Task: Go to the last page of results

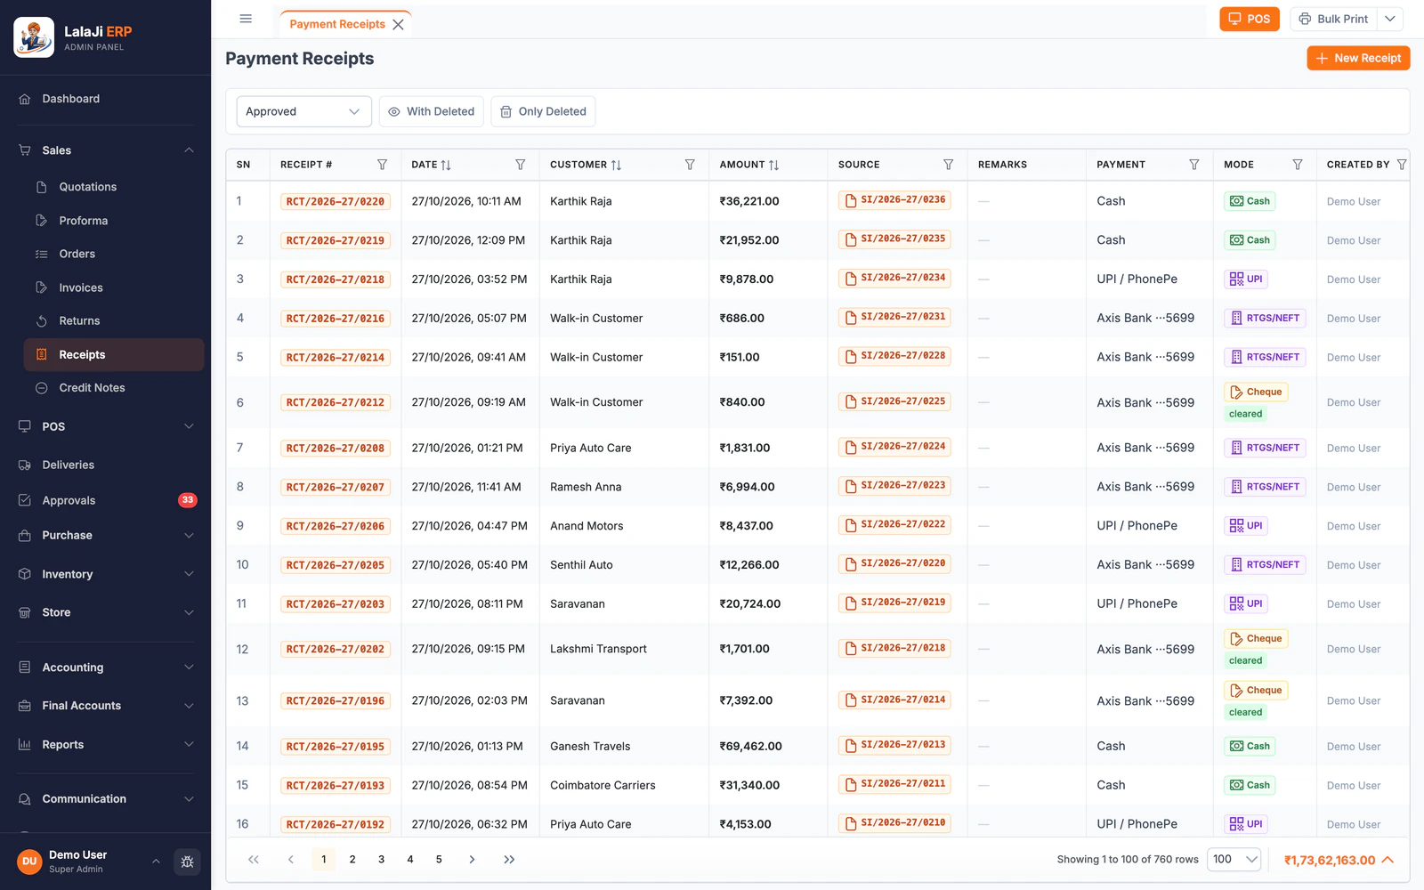Action: pos(509,860)
